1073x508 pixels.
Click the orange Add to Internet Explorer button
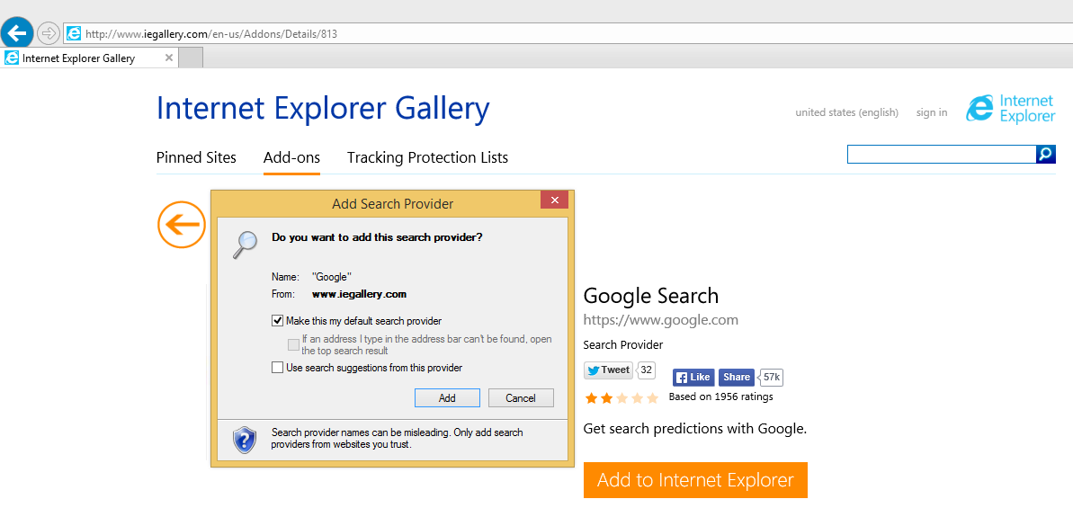tap(695, 480)
